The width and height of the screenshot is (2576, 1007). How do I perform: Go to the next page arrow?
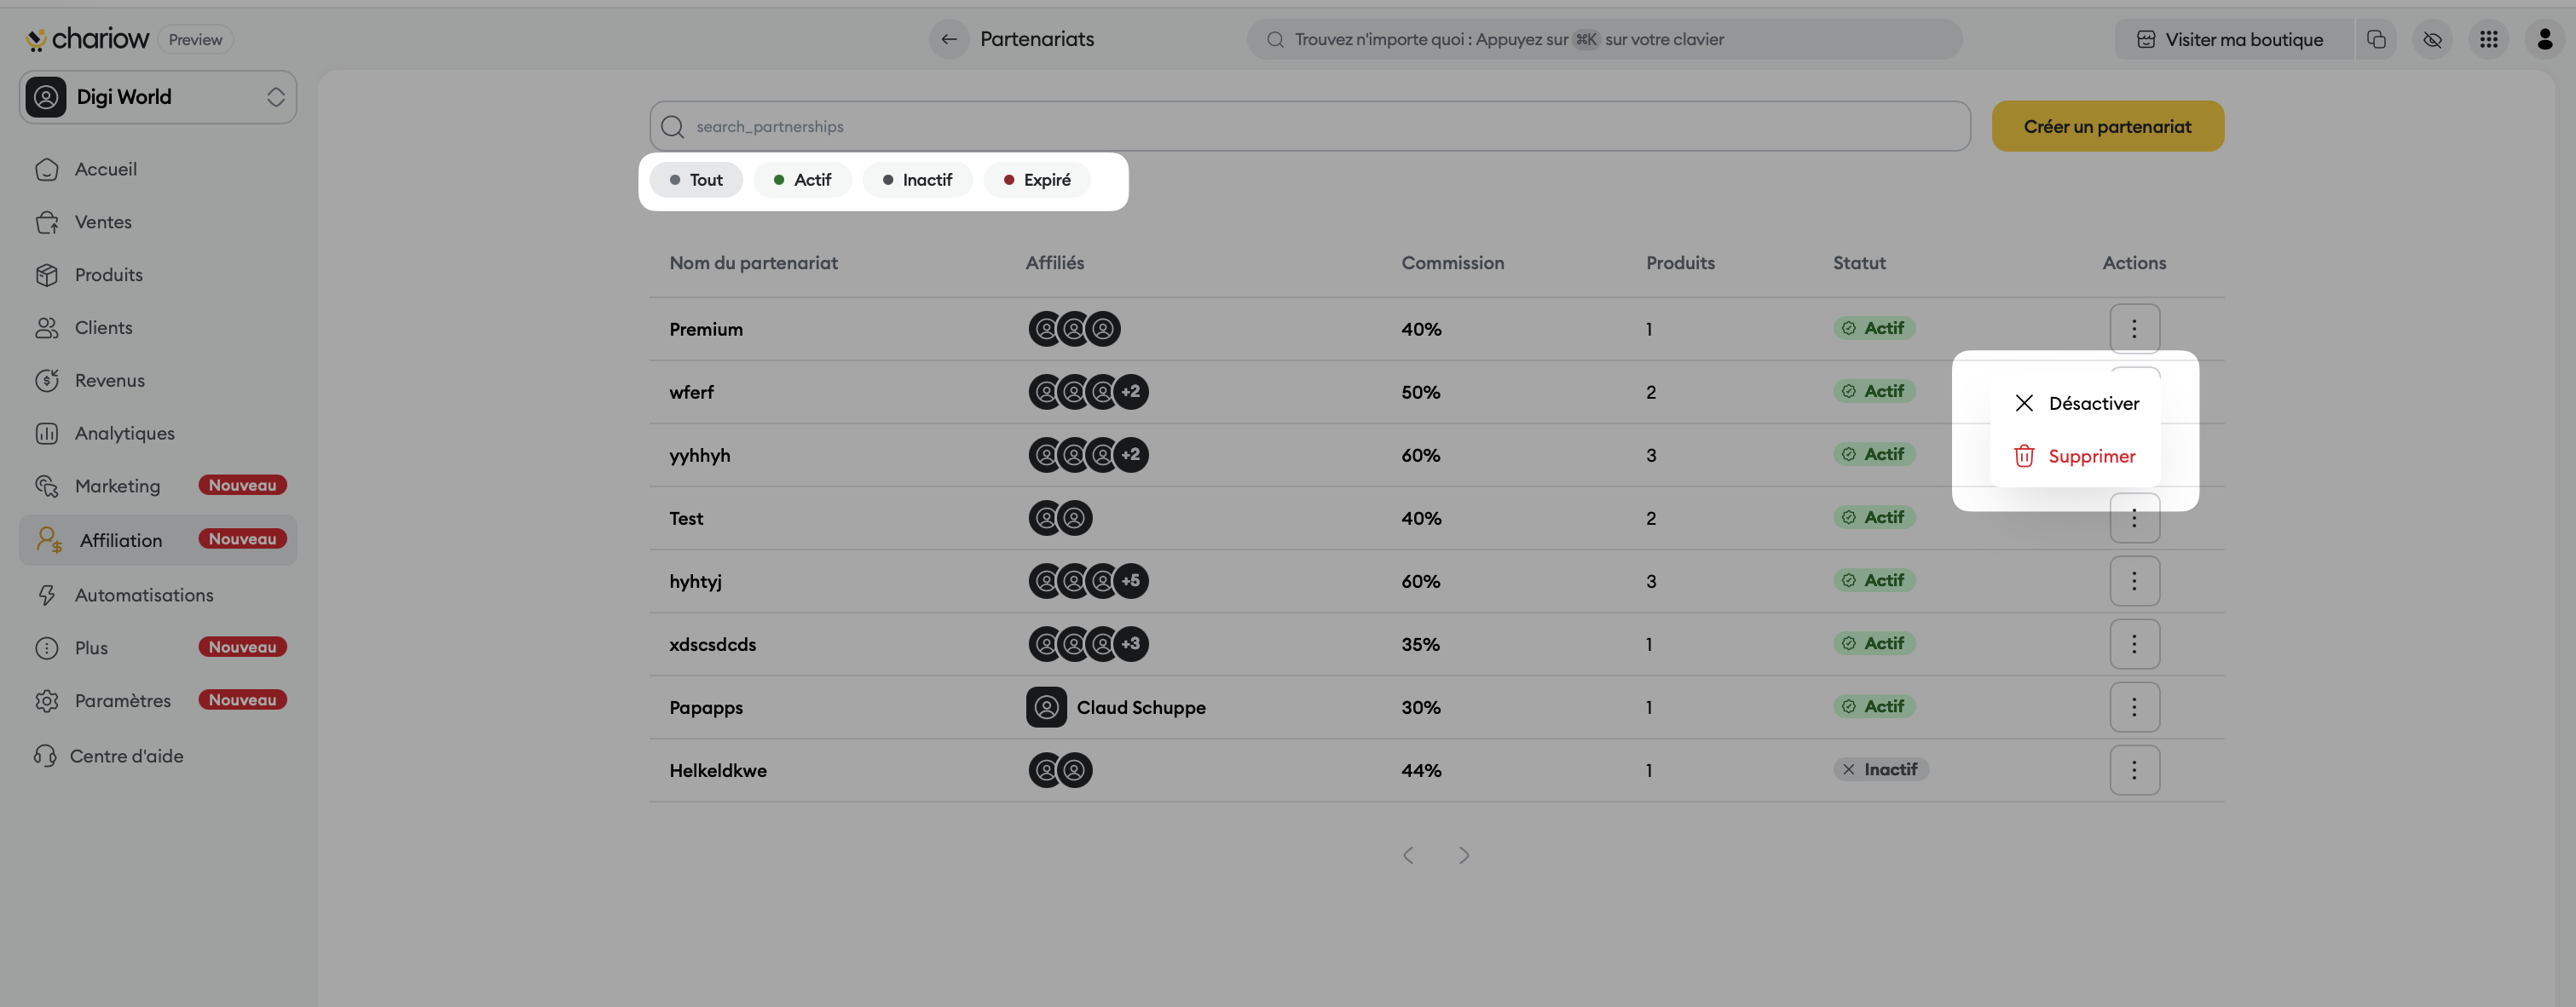tap(1464, 855)
